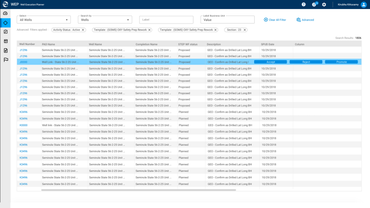Open the clipboard edit sidebar icon
Screen dimensions: 370x208
(6, 32)
